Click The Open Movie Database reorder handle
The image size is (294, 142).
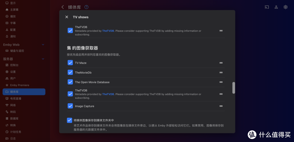(221, 82)
